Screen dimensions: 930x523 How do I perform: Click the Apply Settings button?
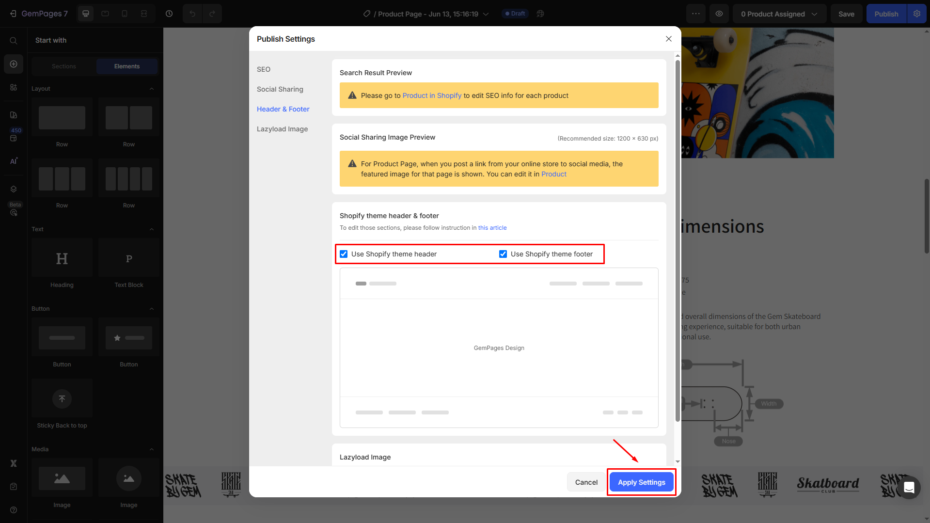[641, 482]
